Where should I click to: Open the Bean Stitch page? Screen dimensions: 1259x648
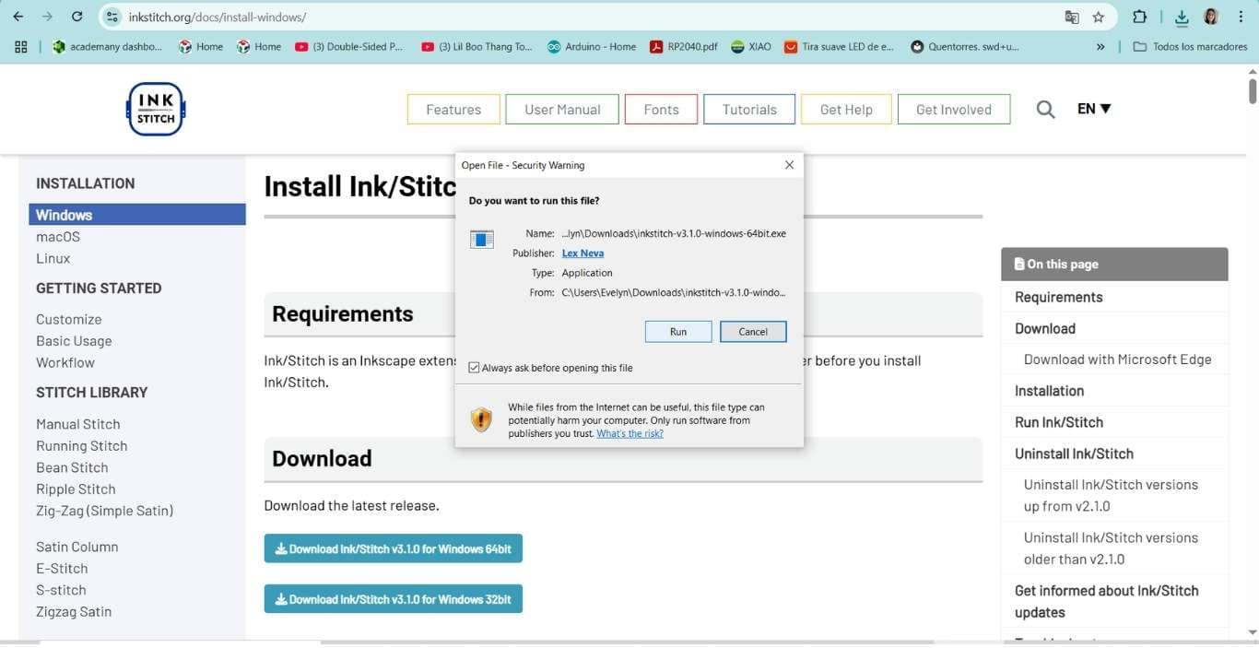(72, 467)
